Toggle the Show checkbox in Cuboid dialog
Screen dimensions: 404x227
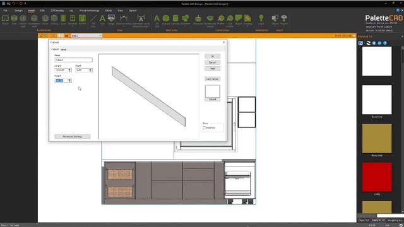204,127
